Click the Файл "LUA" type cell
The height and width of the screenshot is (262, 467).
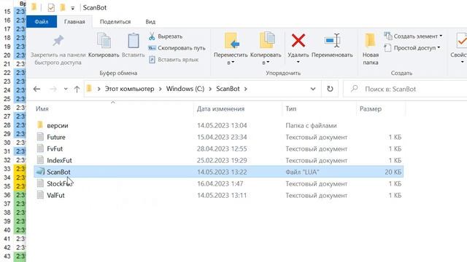302,172
